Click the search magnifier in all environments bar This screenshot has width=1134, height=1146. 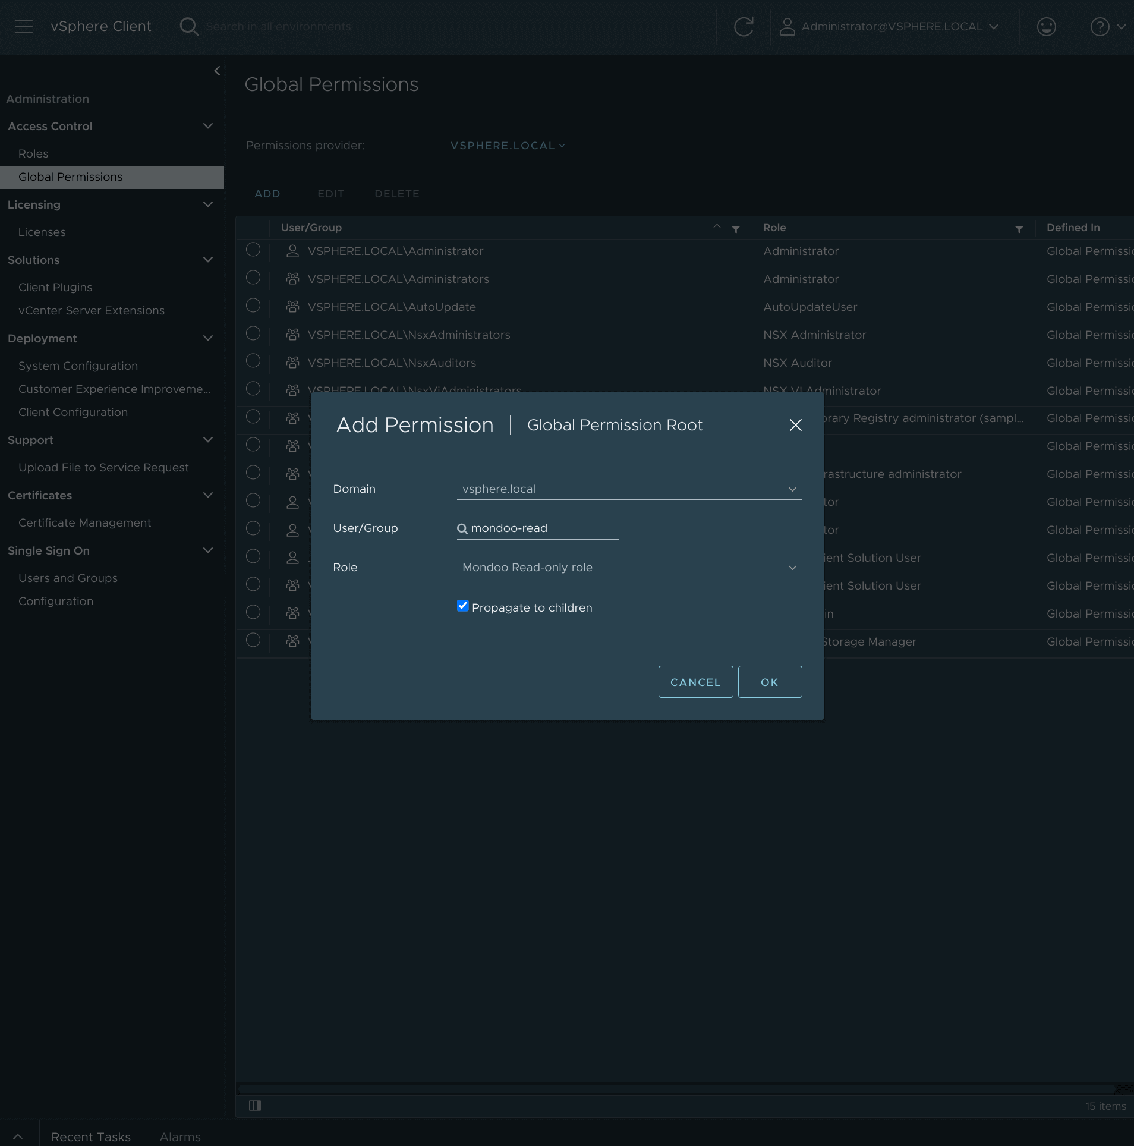(x=189, y=26)
